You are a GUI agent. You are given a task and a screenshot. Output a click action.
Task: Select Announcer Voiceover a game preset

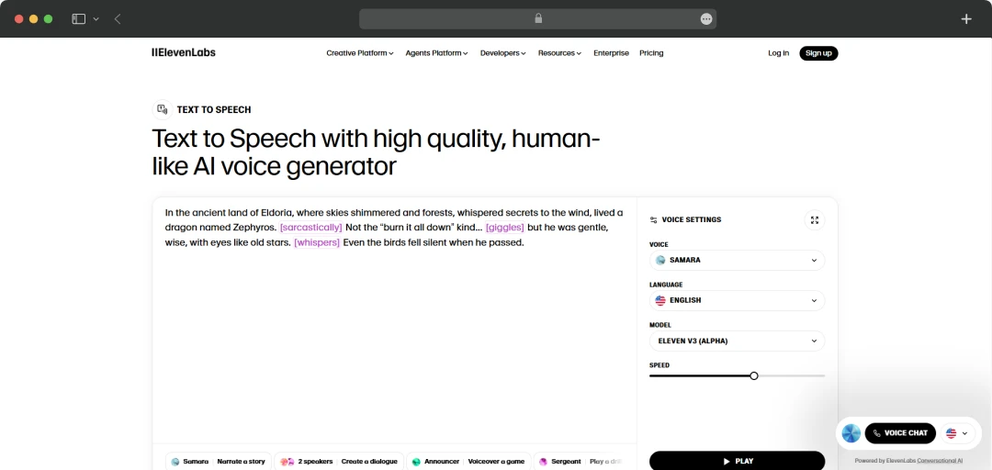468,462
